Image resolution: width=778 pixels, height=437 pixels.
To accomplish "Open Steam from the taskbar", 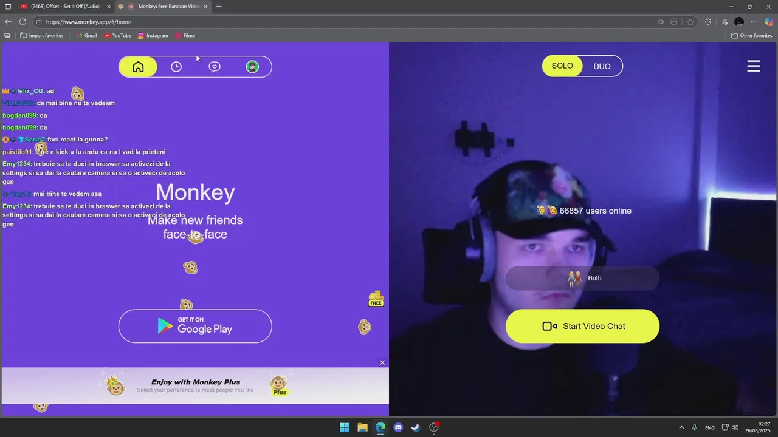I will point(416,427).
